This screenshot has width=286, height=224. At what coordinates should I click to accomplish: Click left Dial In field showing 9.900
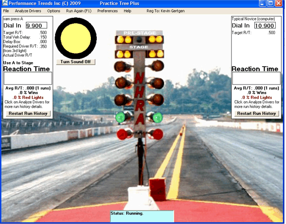(x=36, y=25)
